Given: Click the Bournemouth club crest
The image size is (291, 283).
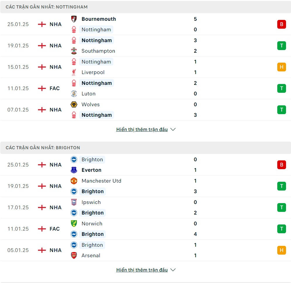Looking at the screenshot, I should tap(74, 19).
